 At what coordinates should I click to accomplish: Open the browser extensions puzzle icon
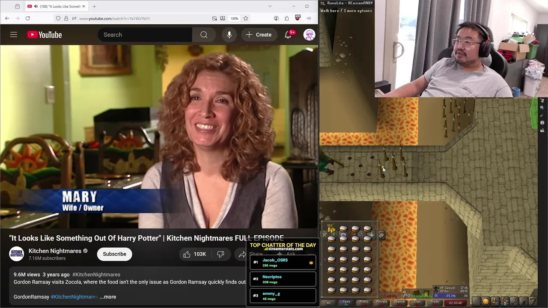(286, 18)
